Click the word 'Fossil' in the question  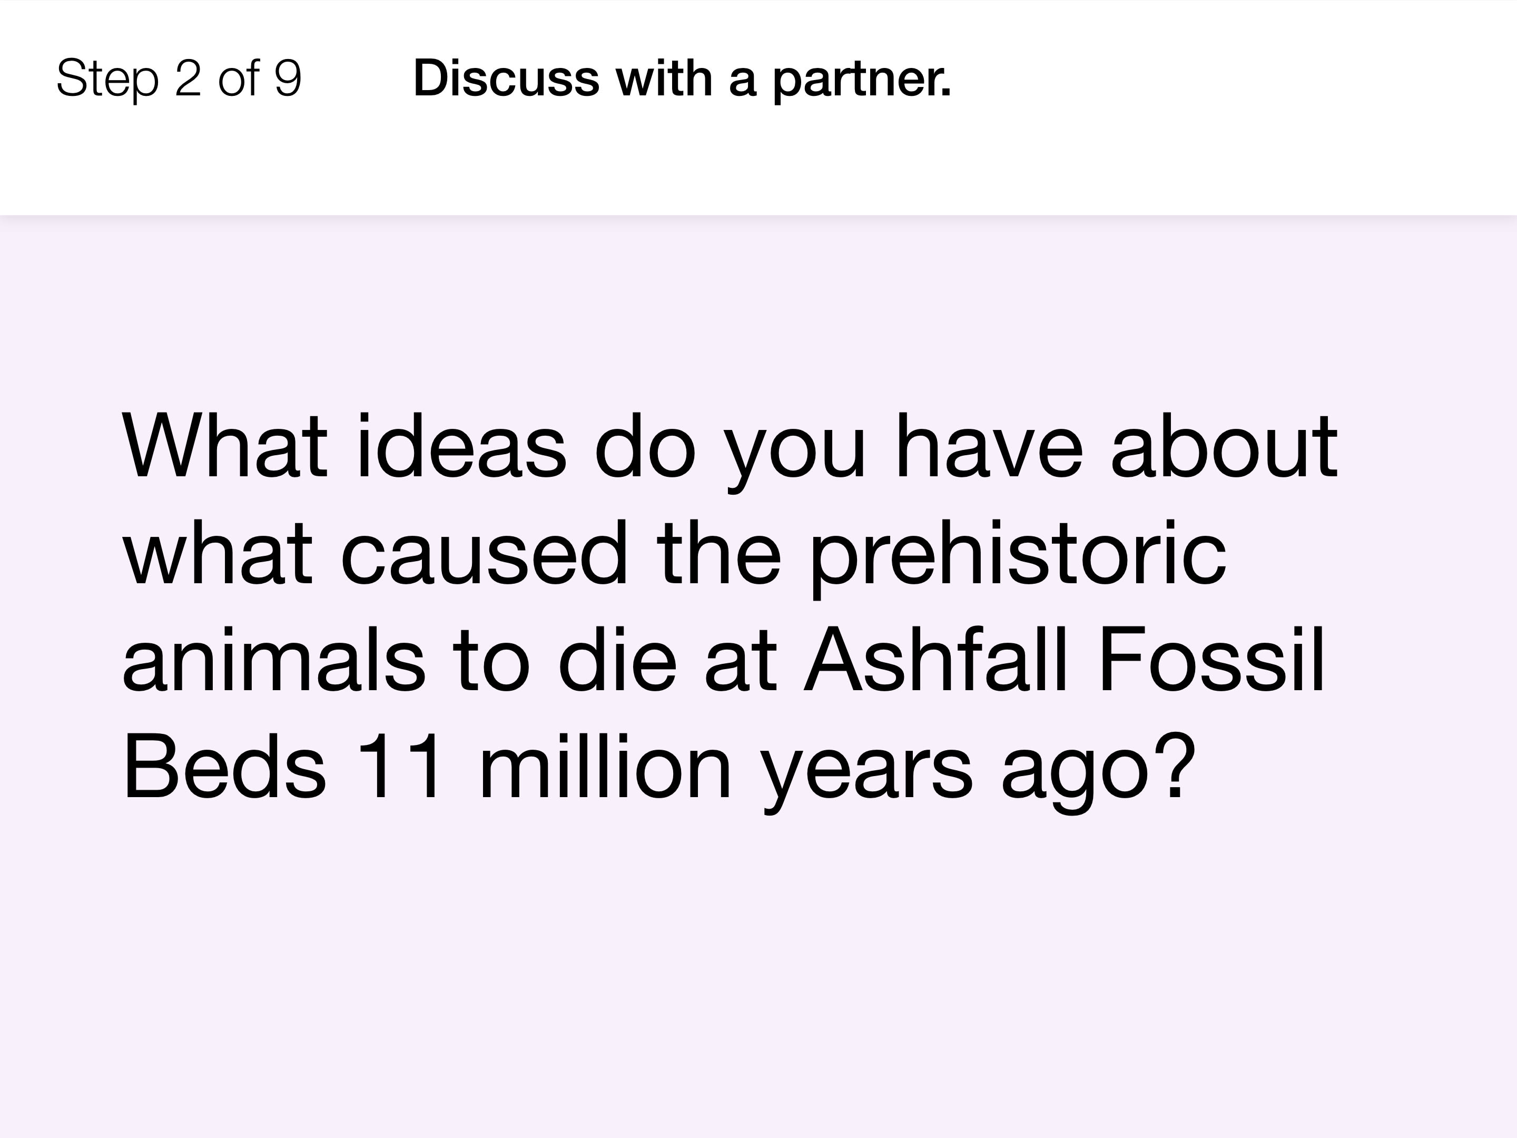click(1211, 659)
